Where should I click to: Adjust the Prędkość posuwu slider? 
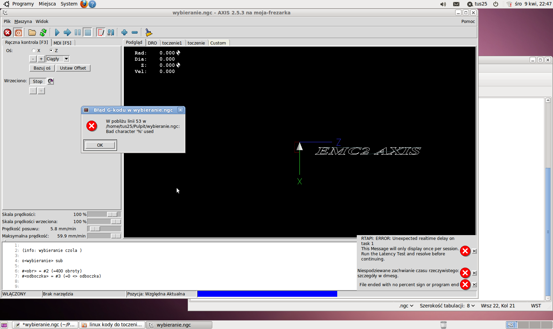pos(104,229)
